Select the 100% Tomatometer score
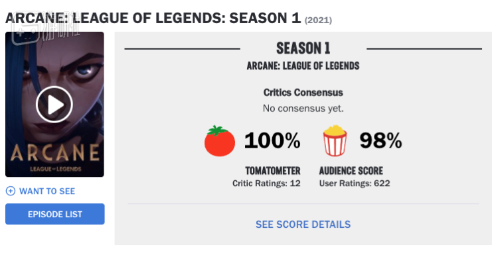498x253 pixels. [x=272, y=140]
